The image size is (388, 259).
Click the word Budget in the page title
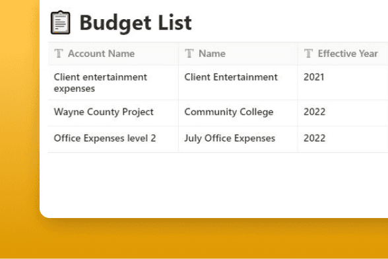point(115,24)
